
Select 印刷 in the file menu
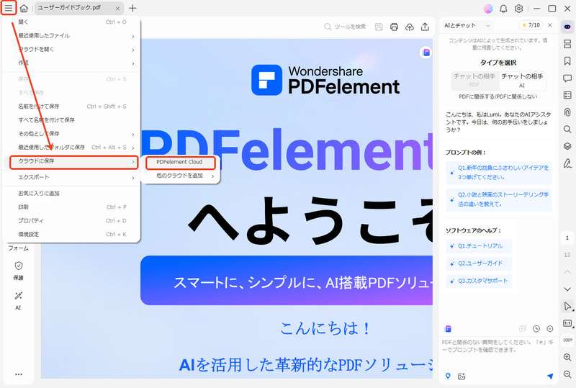(x=71, y=207)
